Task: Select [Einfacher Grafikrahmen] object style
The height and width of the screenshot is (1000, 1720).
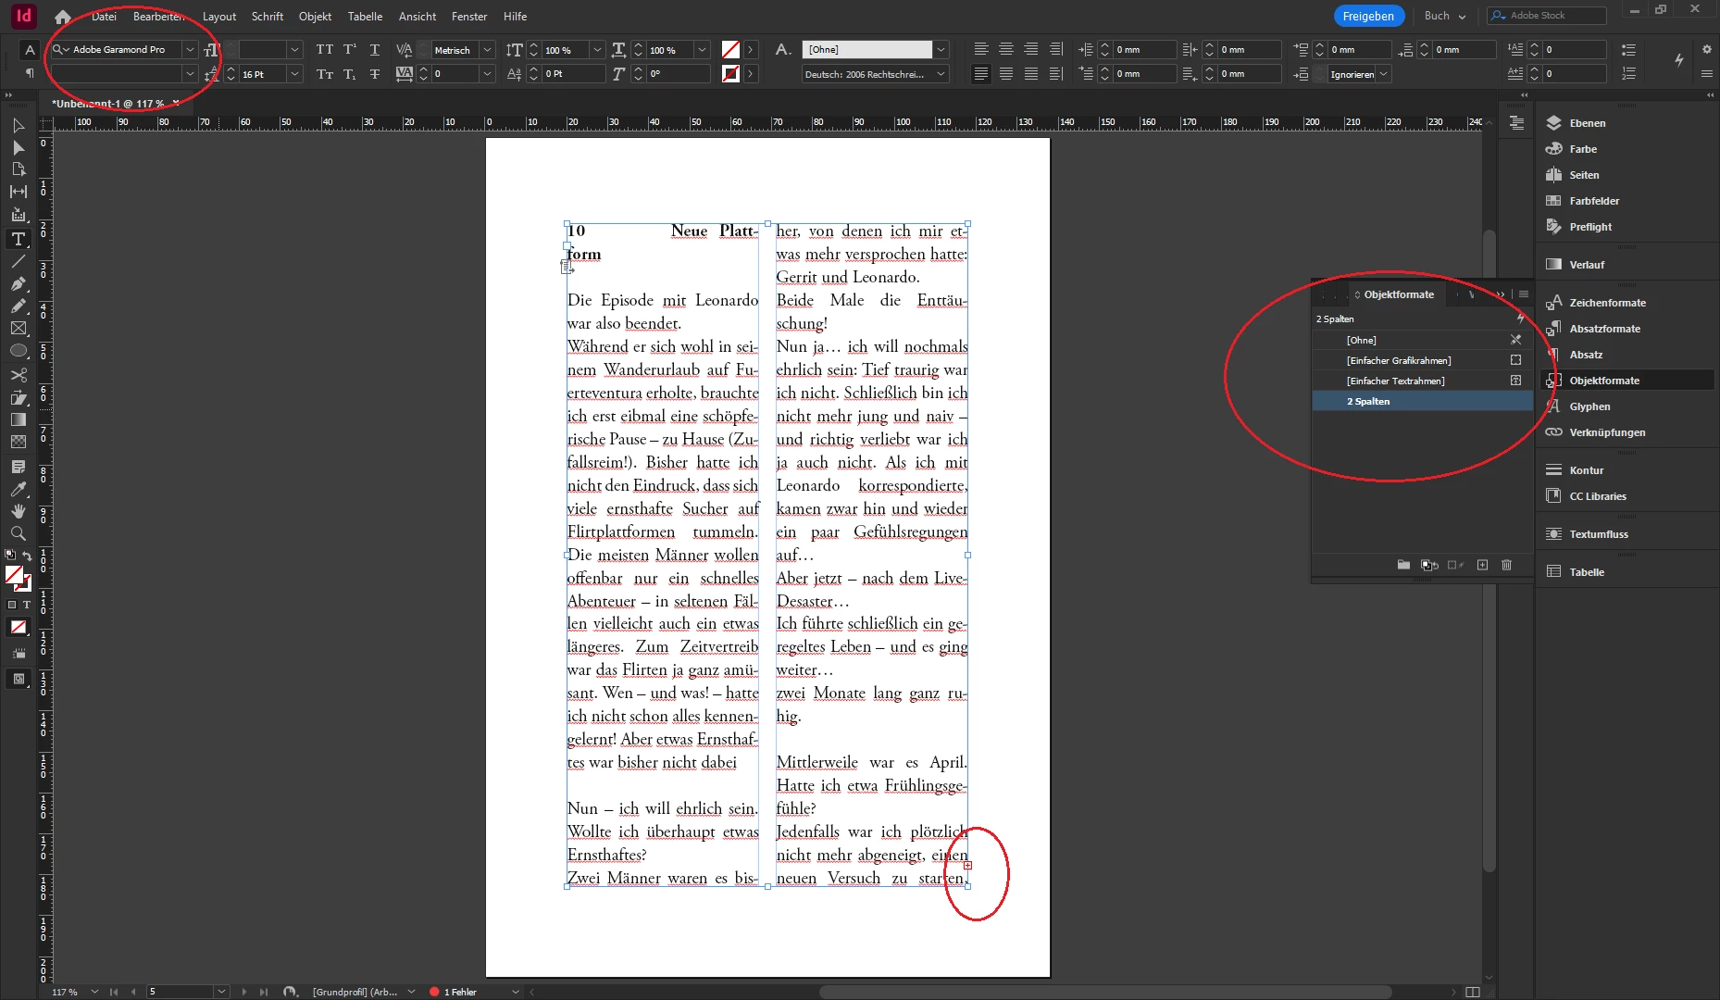Action: (x=1423, y=360)
